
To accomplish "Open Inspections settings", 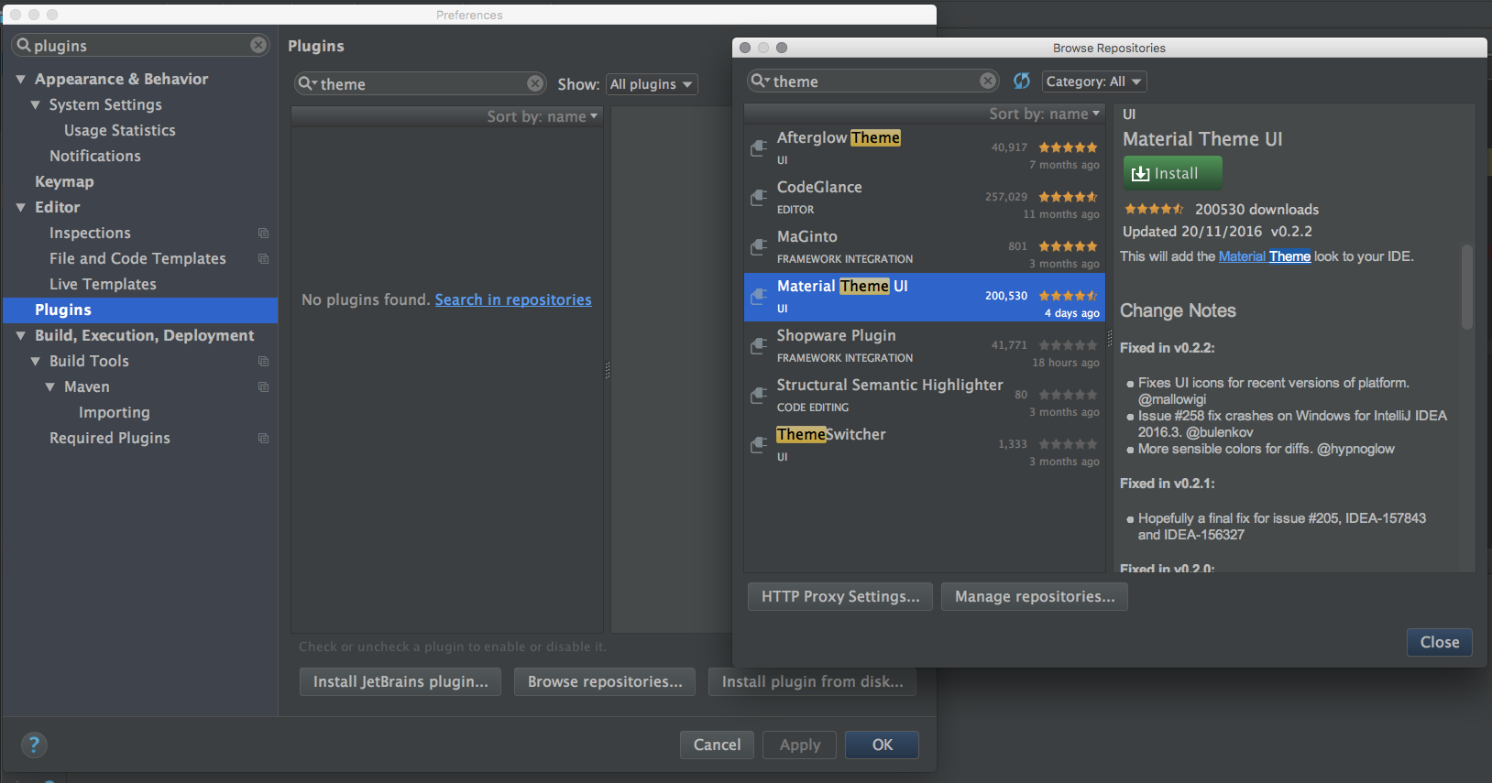I will click(90, 234).
